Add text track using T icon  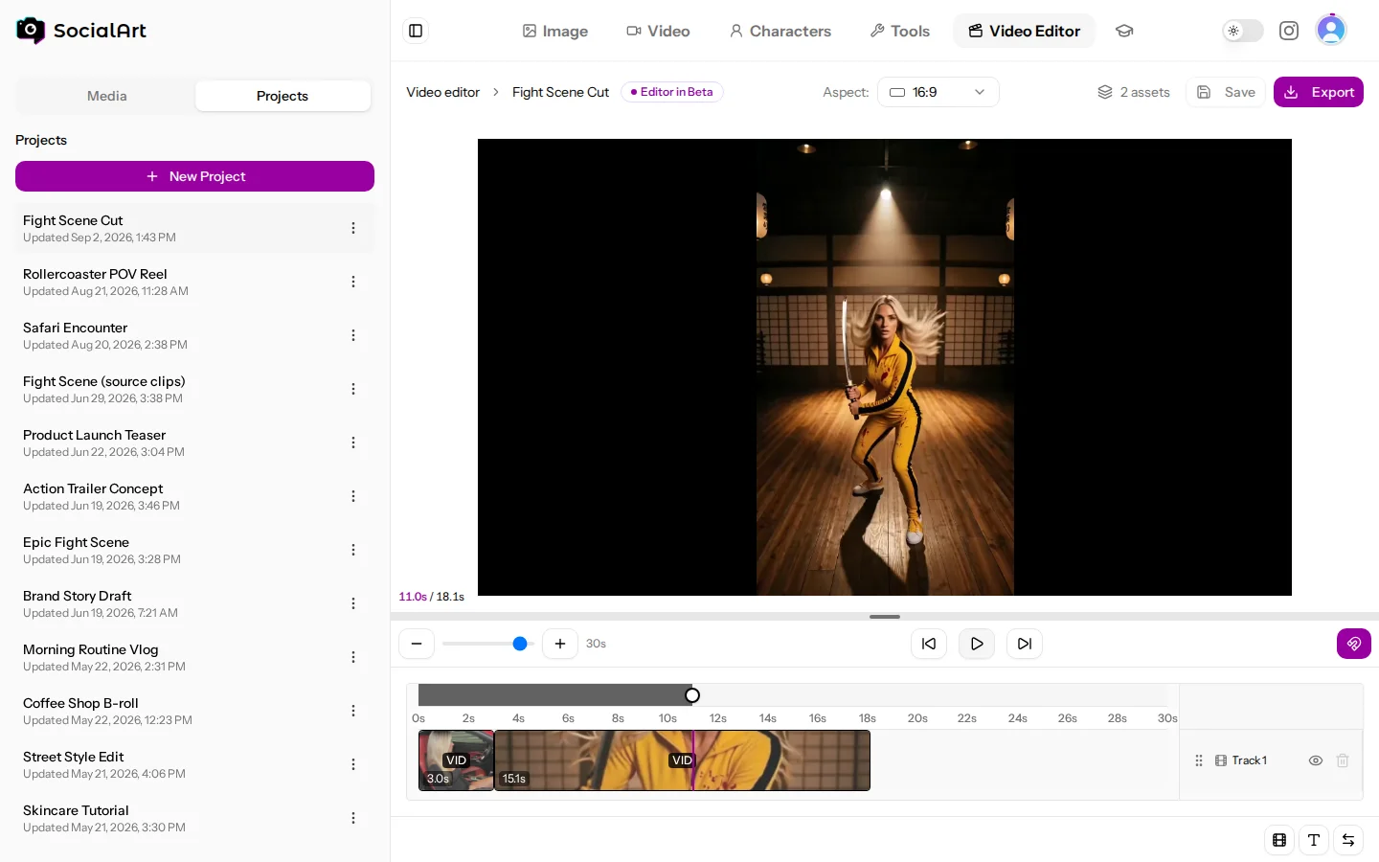click(x=1314, y=840)
